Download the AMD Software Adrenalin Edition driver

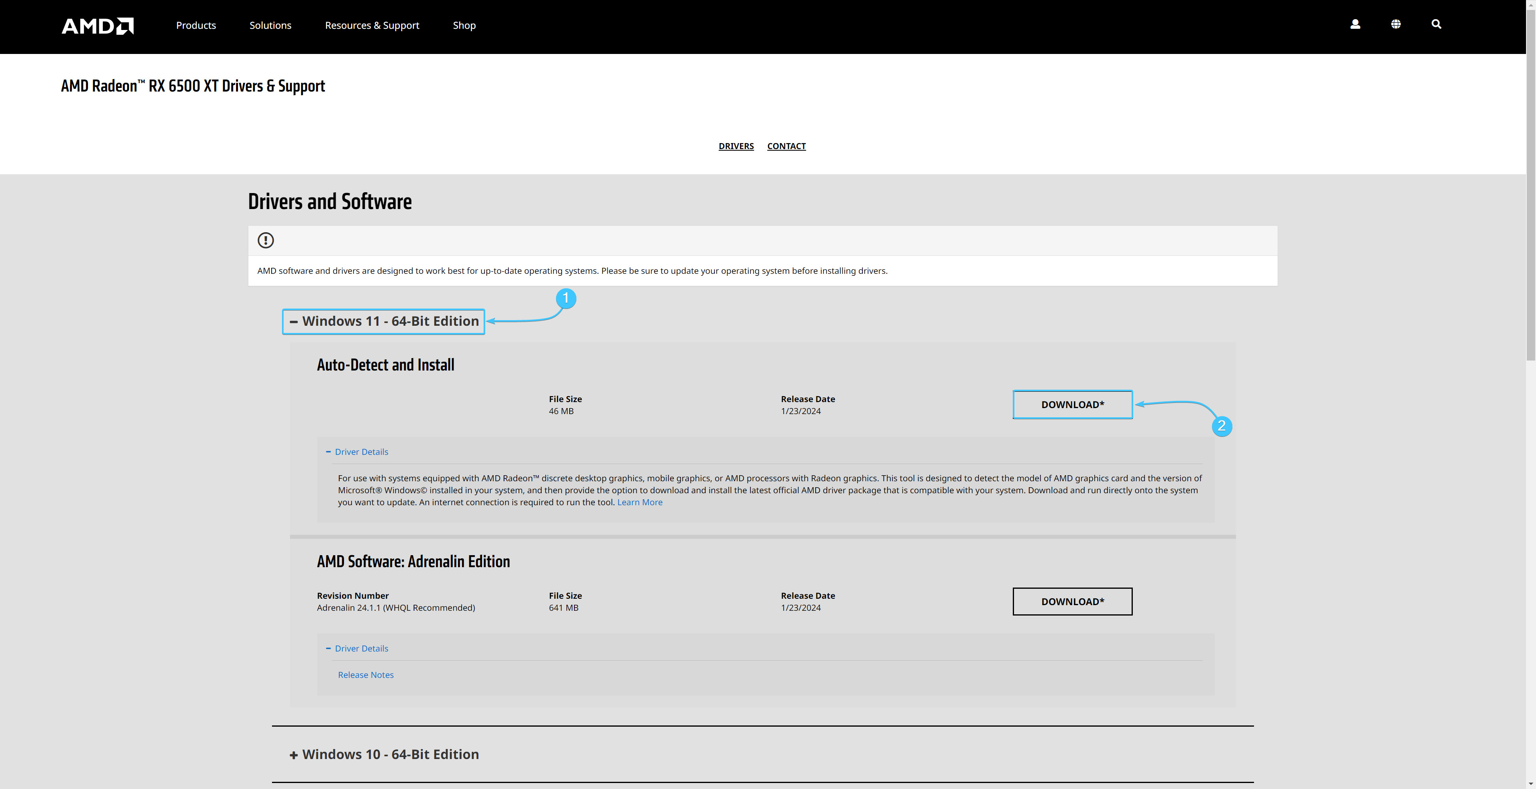tap(1072, 601)
